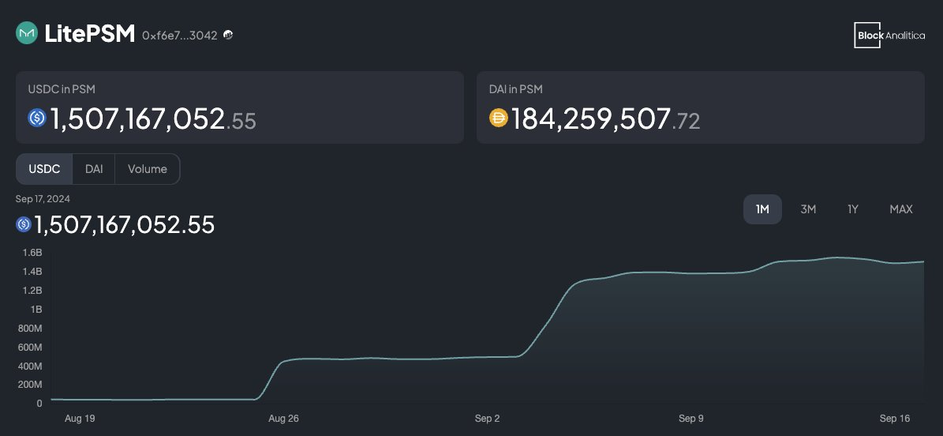Set chart range to 1M
This screenshot has width=943, height=436.
(x=762, y=209)
